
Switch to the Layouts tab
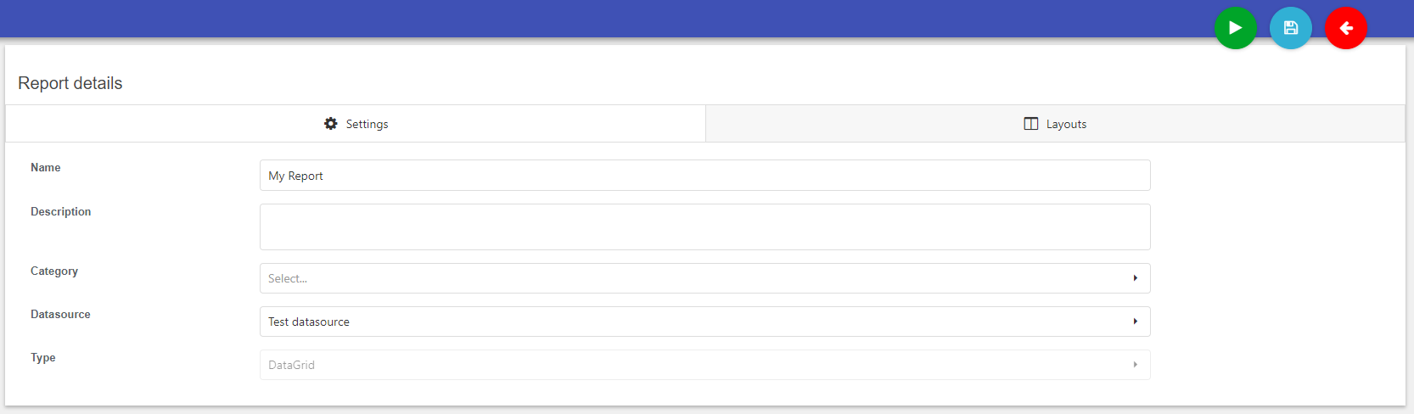click(1055, 124)
